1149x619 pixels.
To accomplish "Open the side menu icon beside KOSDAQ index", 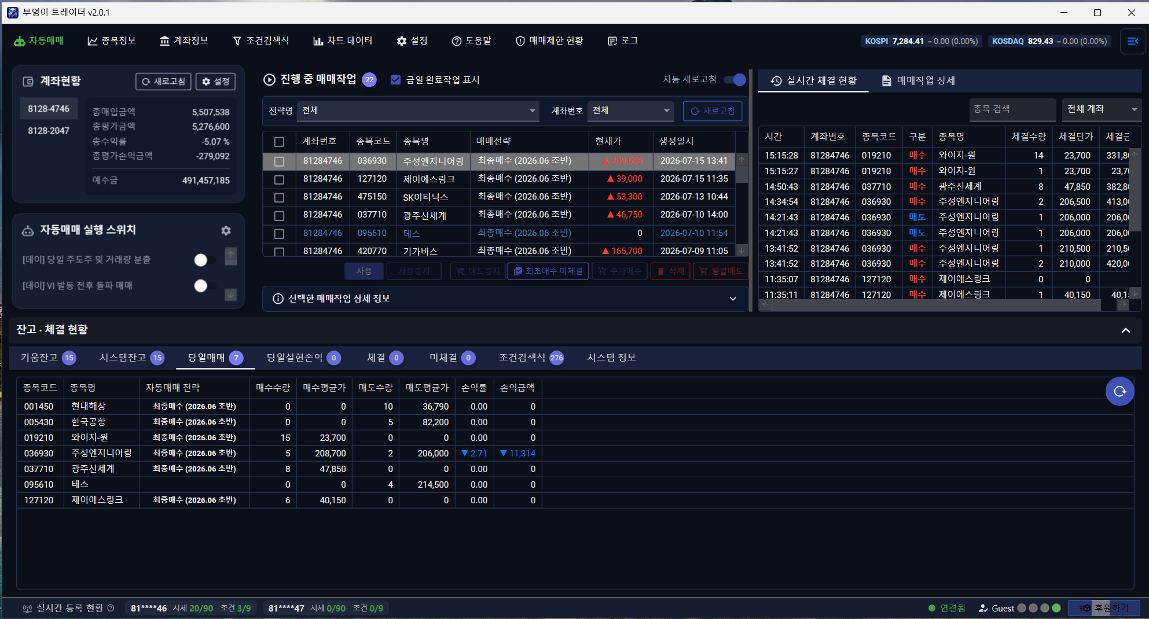I will 1133,41.
